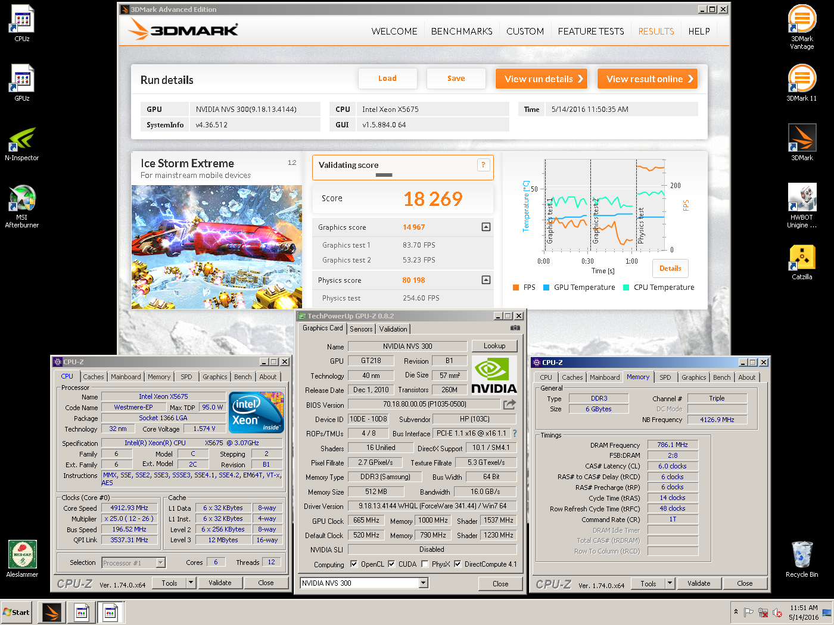Collapse the Physics score section
This screenshot has width=834, height=625.
tap(486, 280)
